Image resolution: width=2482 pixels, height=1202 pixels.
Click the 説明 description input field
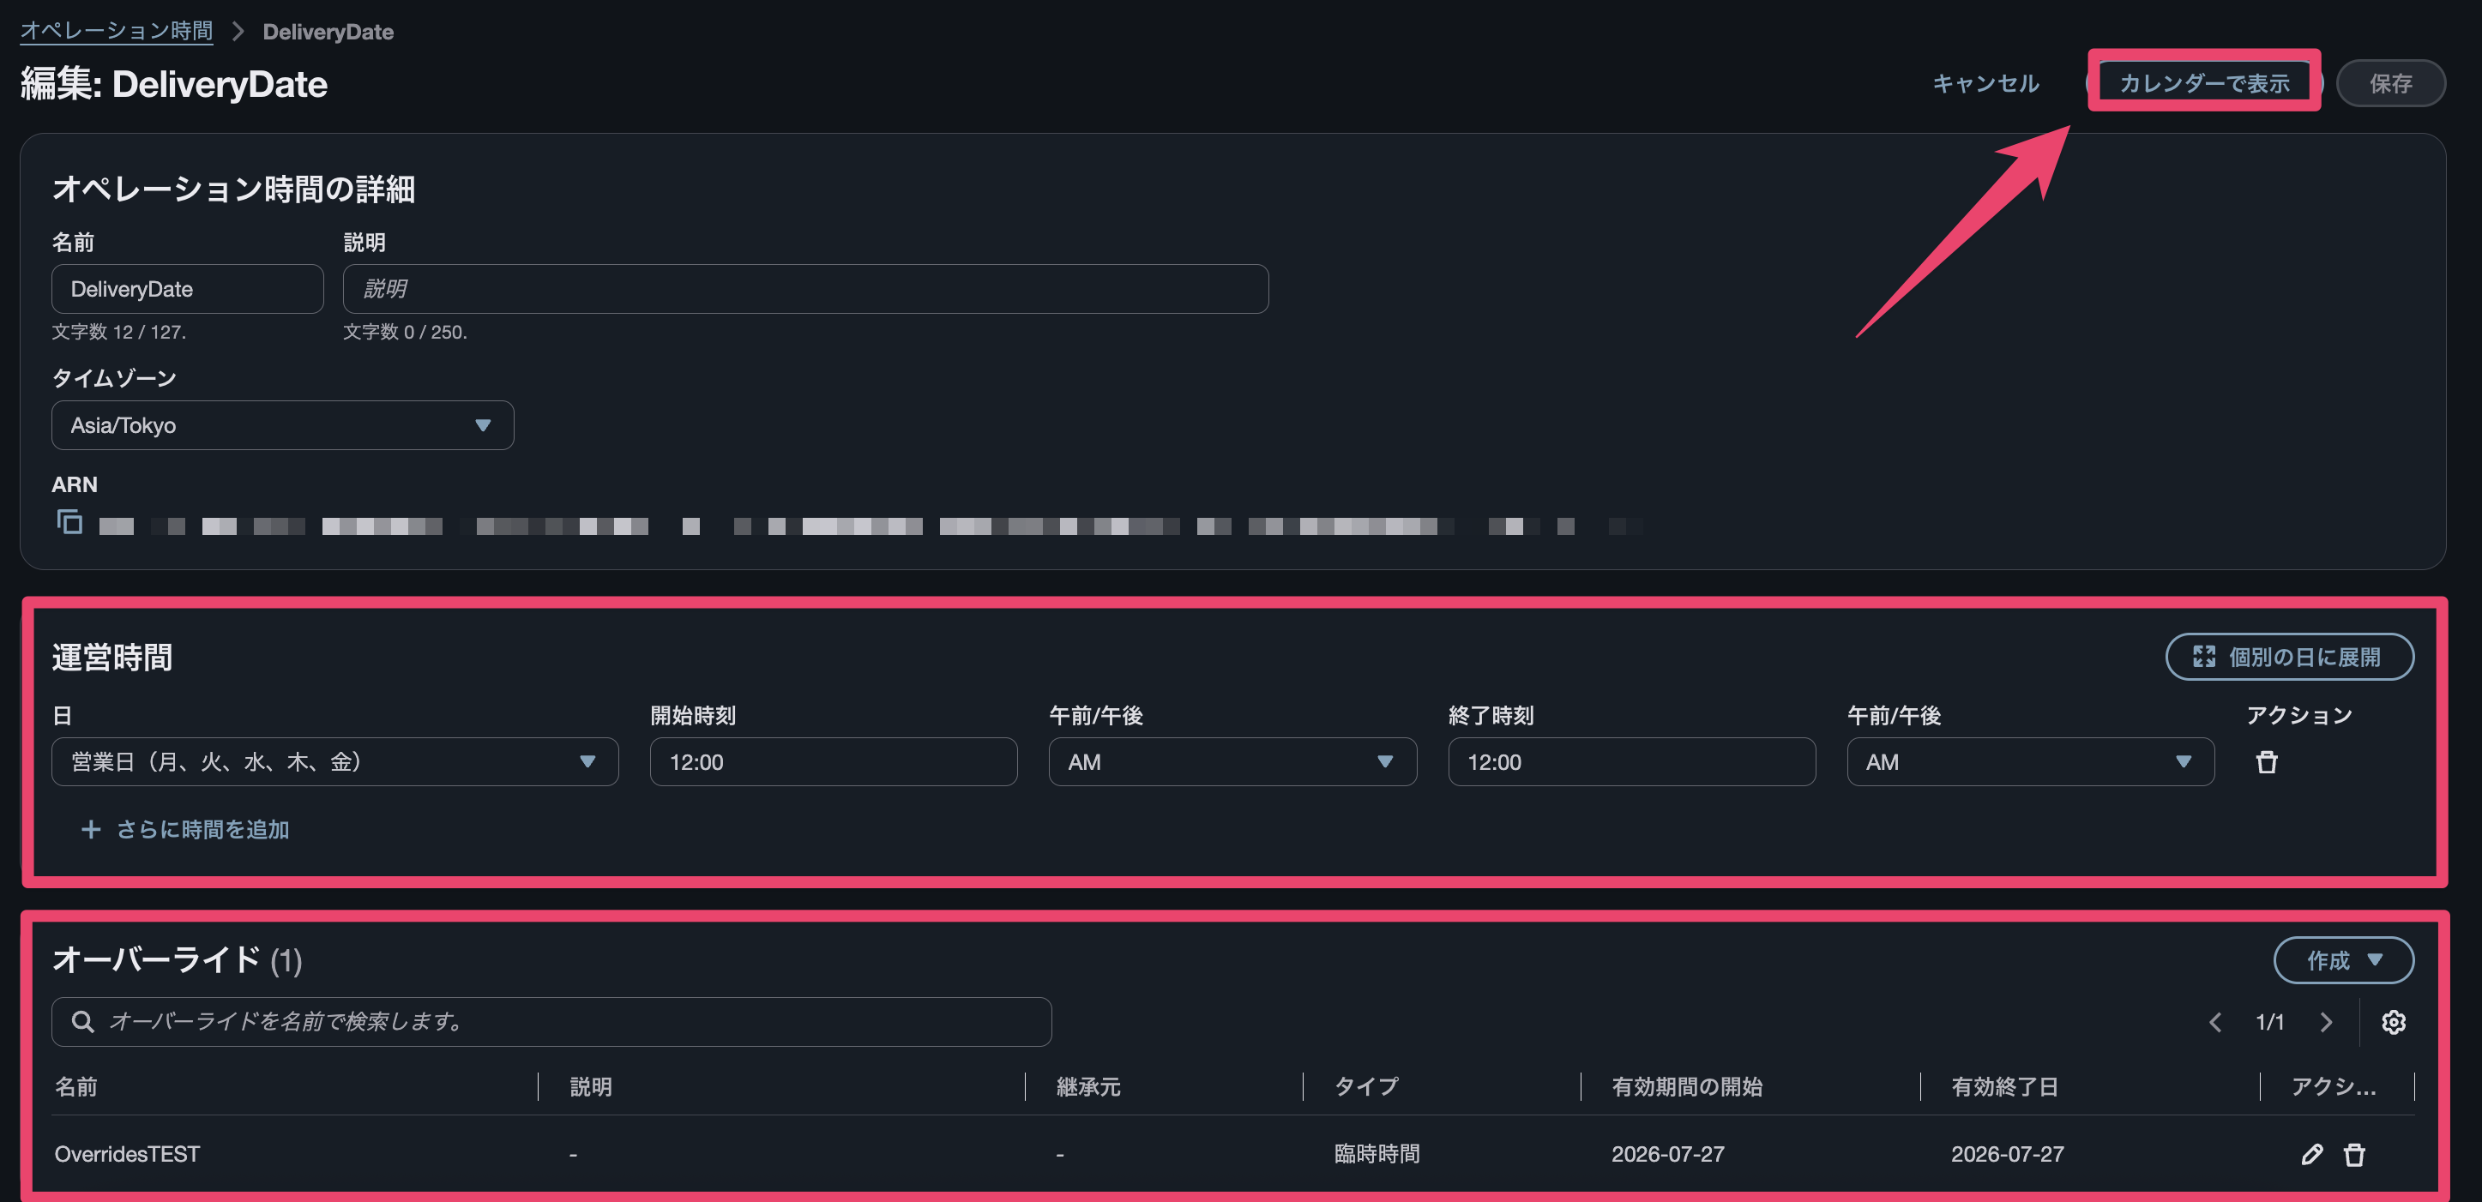[x=805, y=289]
